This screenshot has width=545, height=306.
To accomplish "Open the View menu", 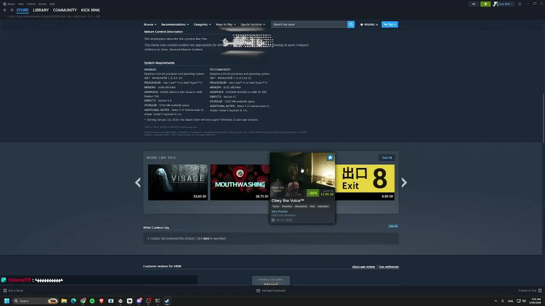I will [x=20, y=4].
